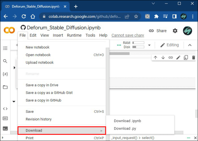Toggle the browser side panel
The width and height of the screenshot is (198, 141).
coord(174,16)
